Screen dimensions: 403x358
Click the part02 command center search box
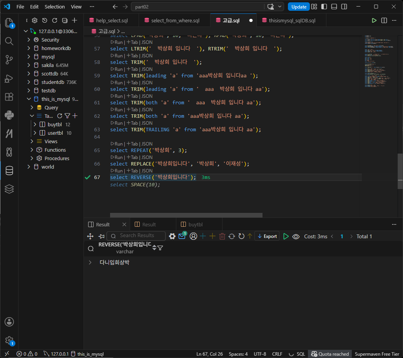click(198, 7)
